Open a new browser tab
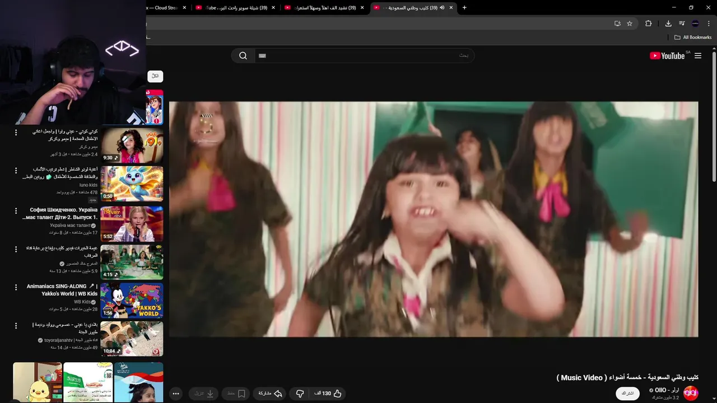 pos(464,8)
